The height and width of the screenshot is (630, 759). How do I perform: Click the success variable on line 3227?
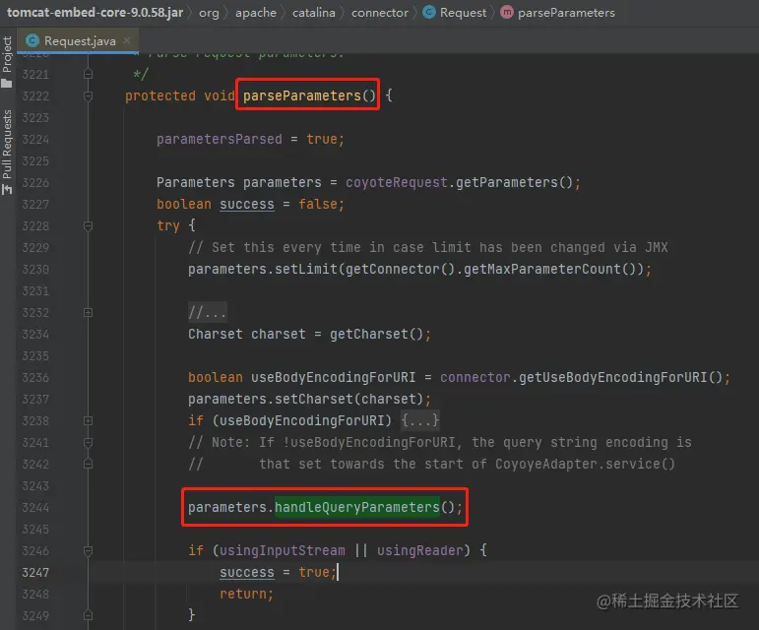click(247, 204)
